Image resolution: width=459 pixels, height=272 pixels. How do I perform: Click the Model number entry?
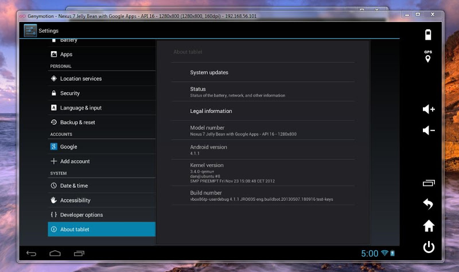(263, 130)
